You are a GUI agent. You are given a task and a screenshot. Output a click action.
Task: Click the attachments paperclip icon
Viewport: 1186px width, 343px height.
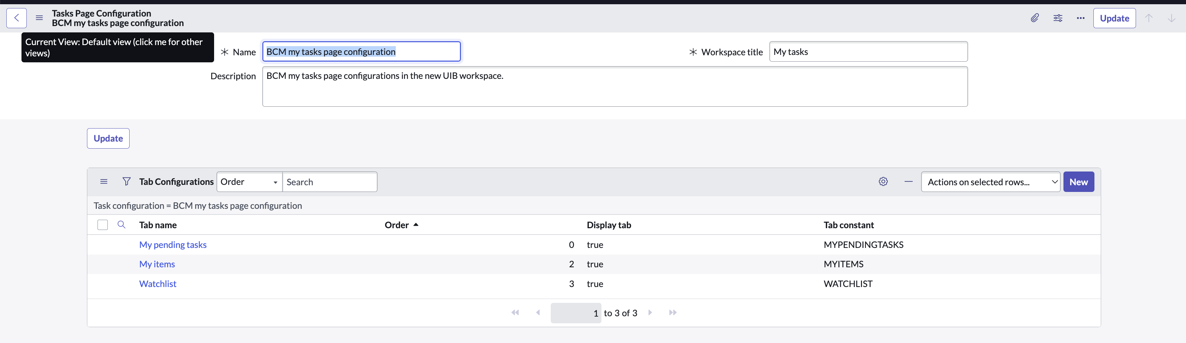[x=1035, y=18]
